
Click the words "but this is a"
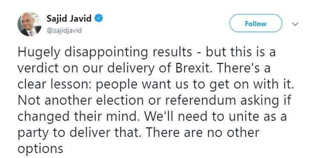(241, 52)
